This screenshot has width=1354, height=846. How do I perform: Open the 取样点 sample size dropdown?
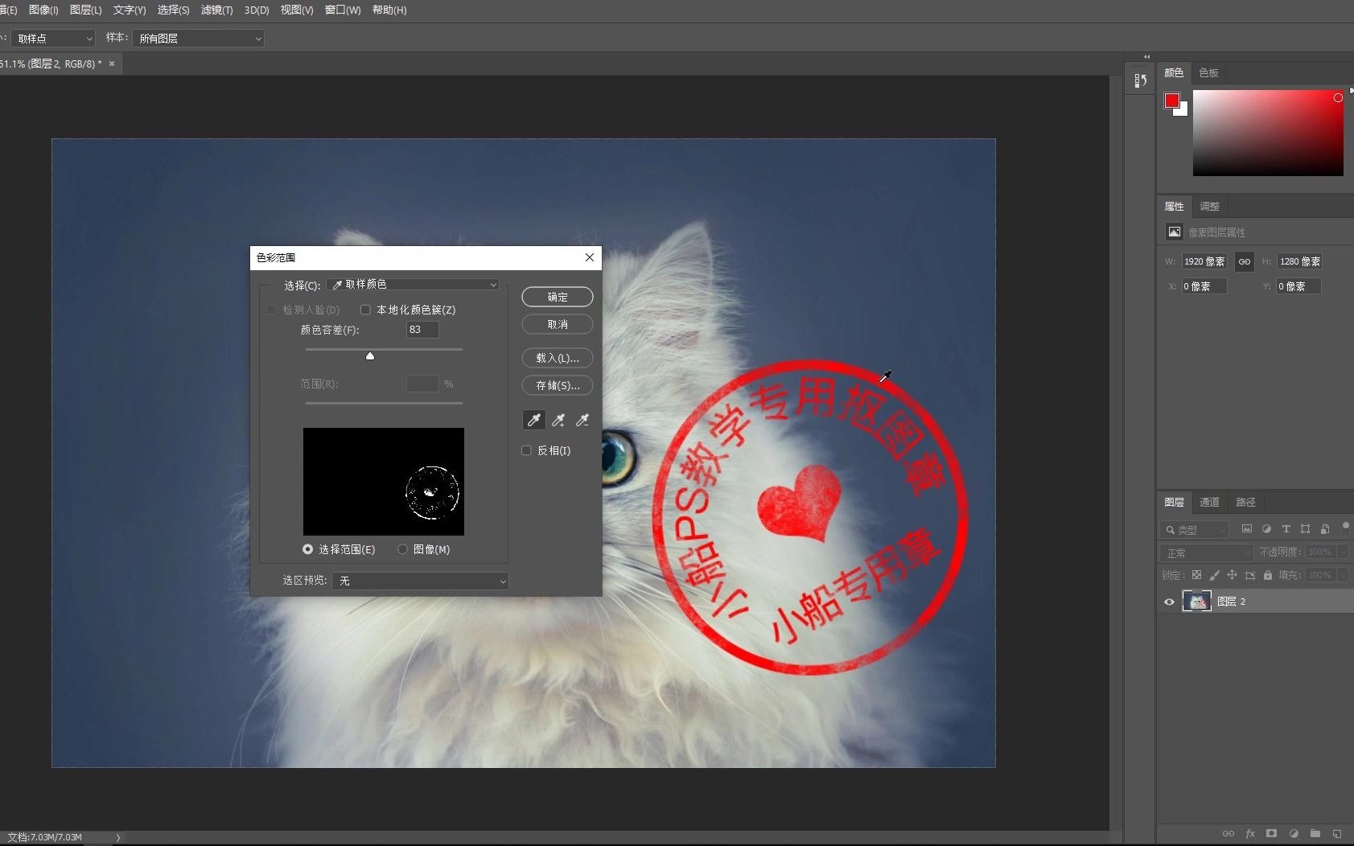point(53,39)
